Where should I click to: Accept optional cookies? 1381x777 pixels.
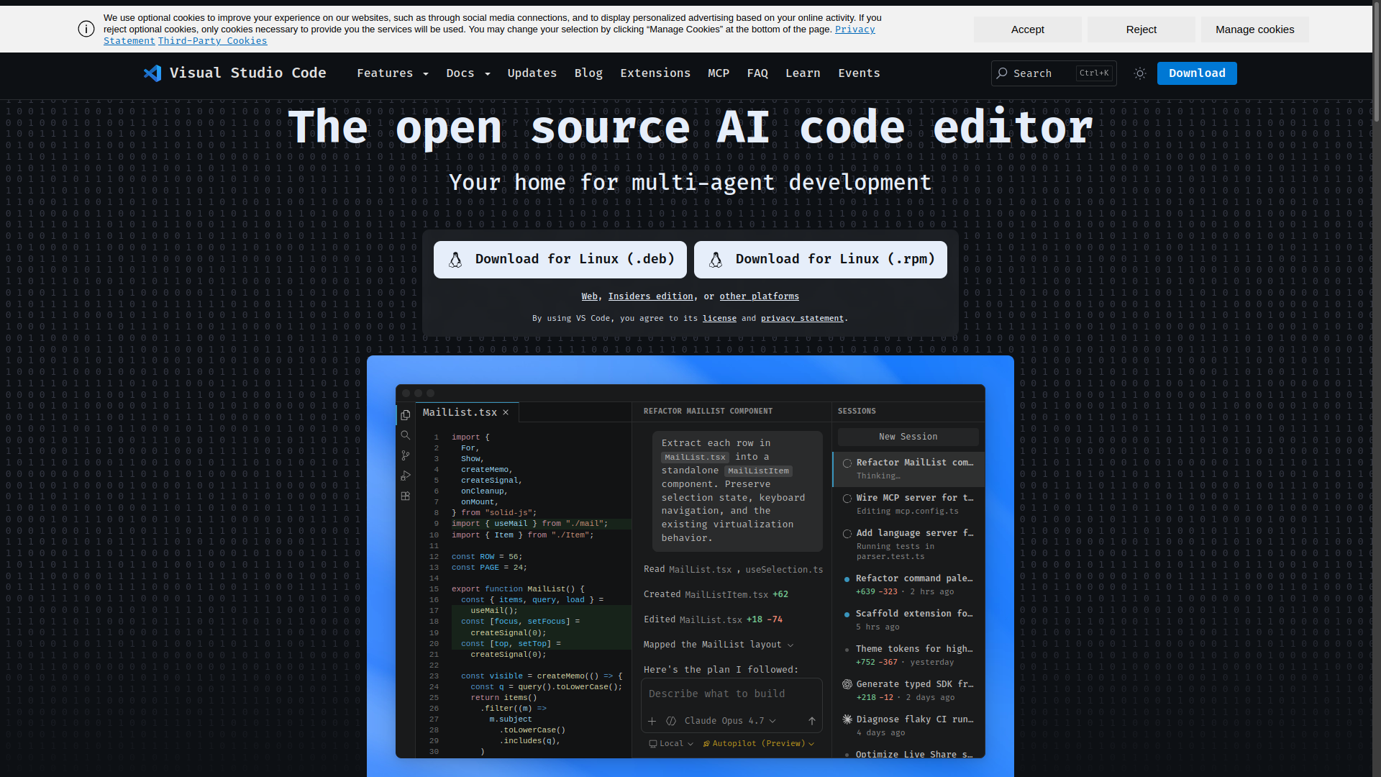[x=1027, y=29]
